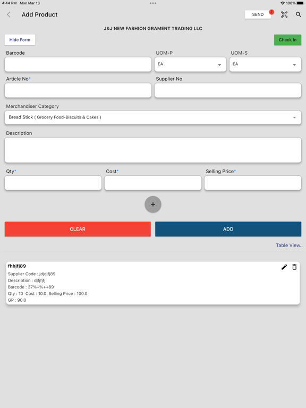Open the UOM-P dropdown
The height and width of the screenshot is (408, 306).
point(191,64)
